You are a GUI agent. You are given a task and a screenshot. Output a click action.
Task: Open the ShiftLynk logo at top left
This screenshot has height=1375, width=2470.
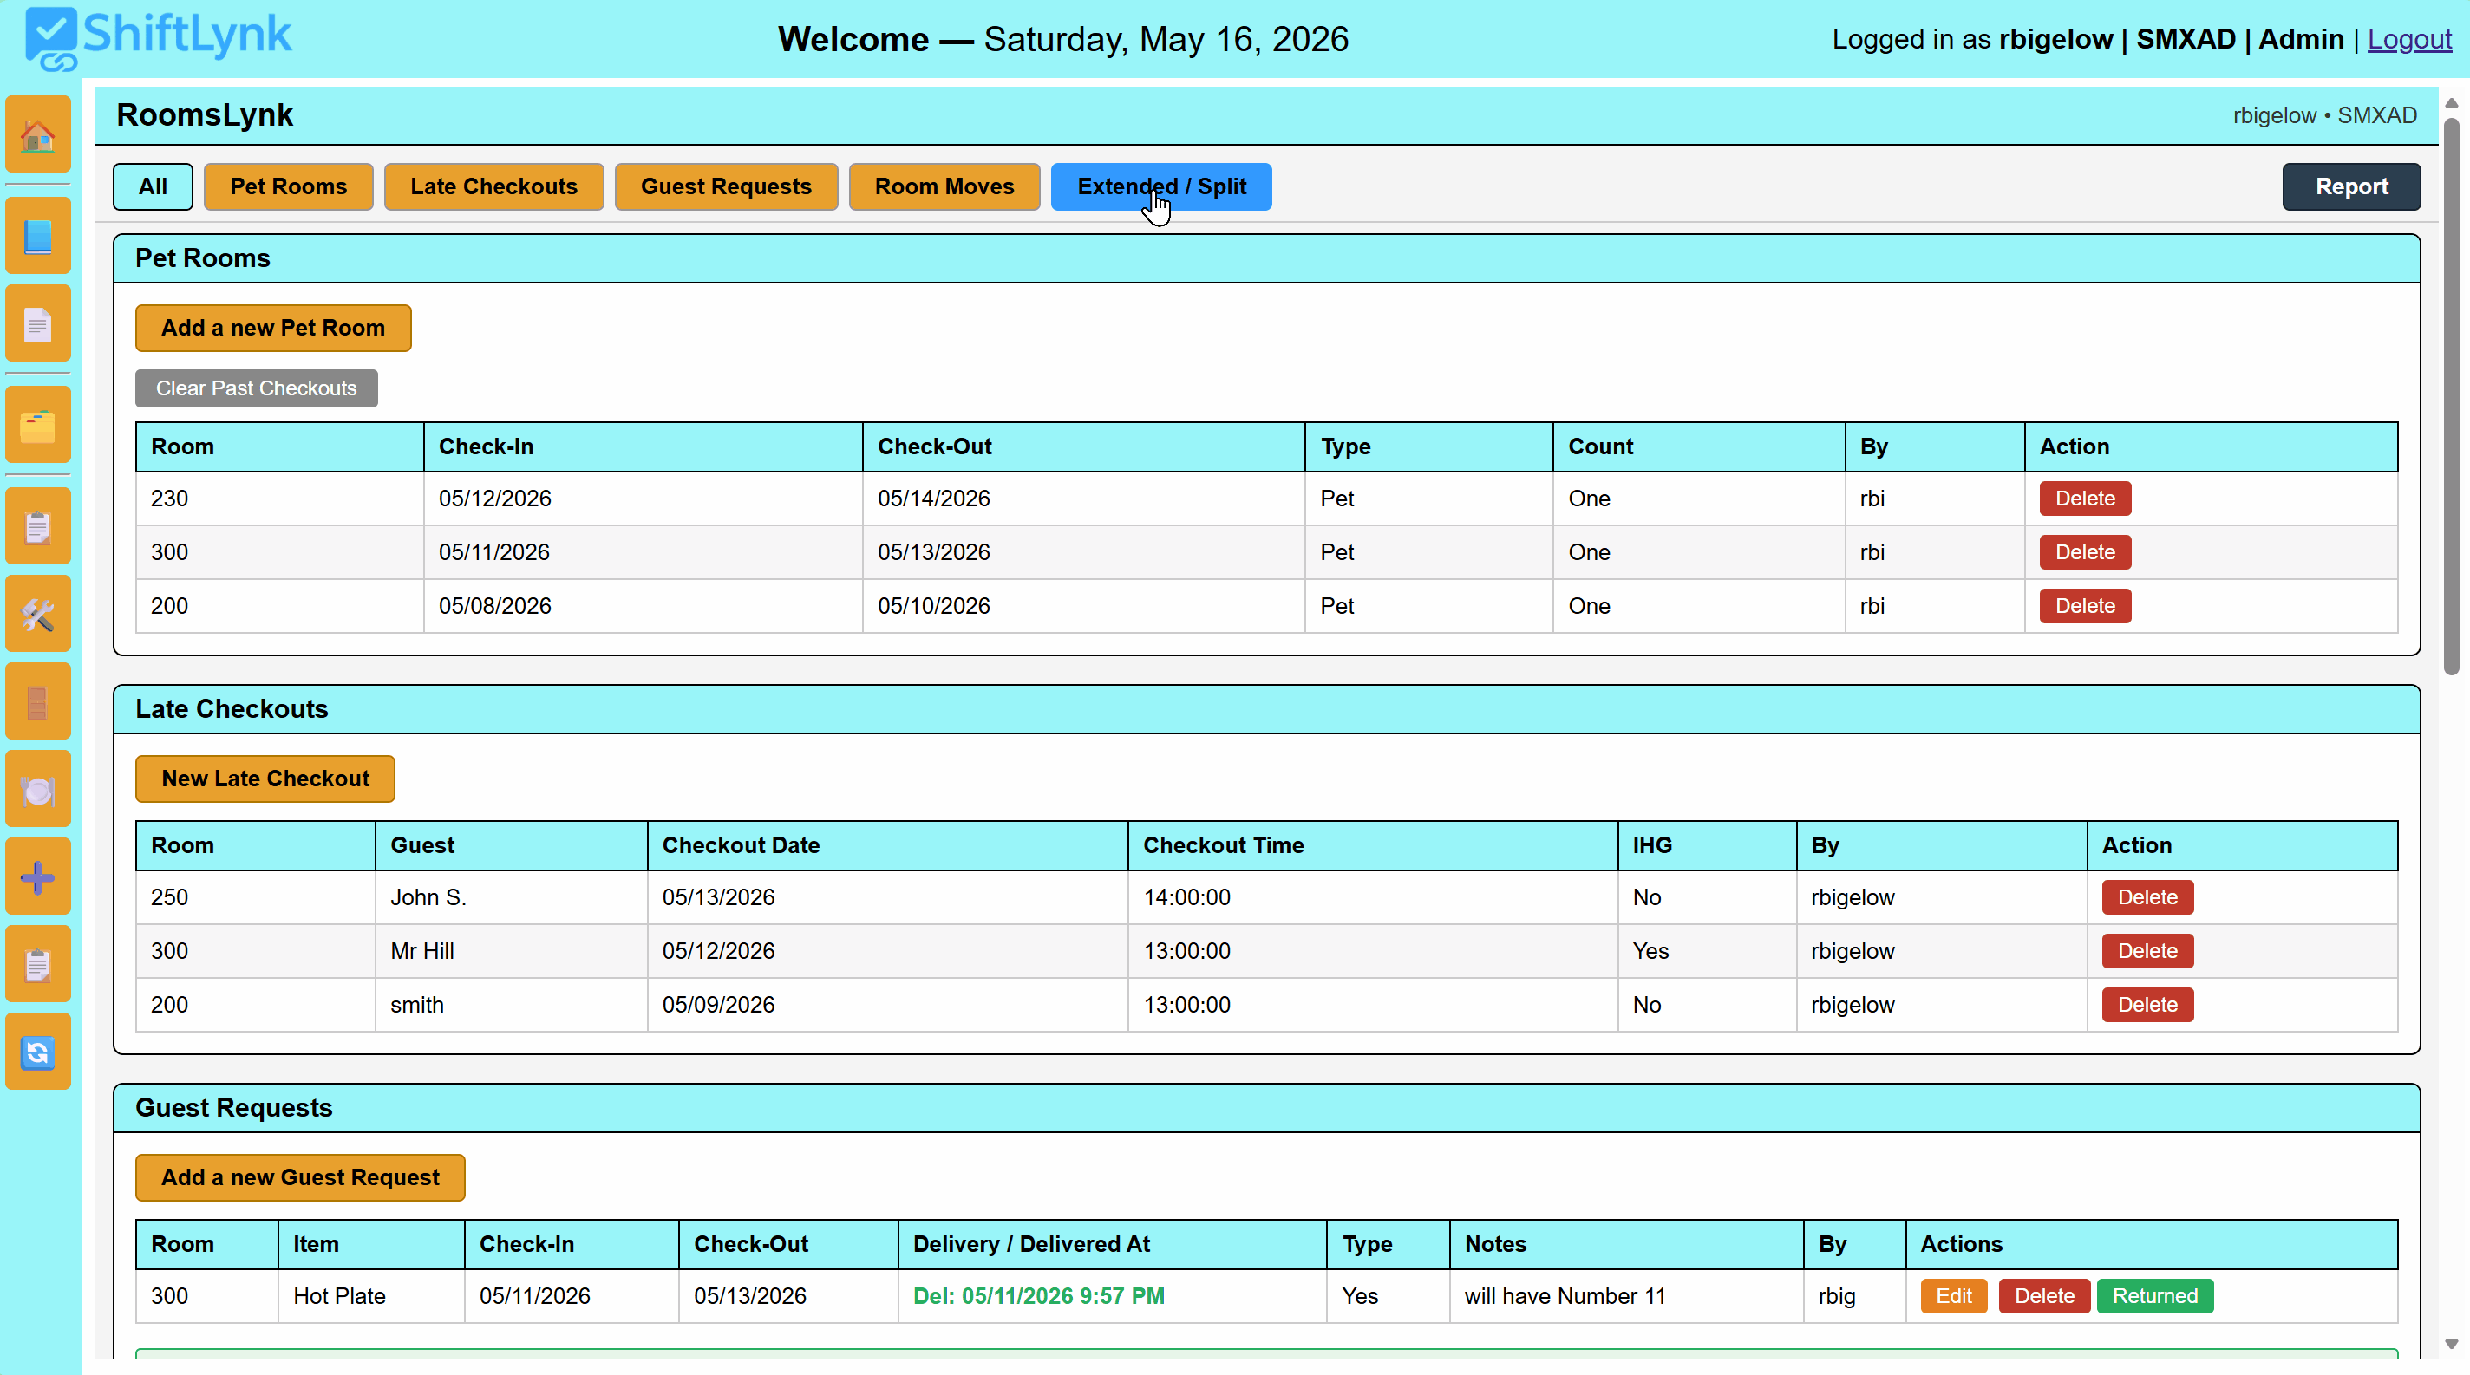click(158, 38)
